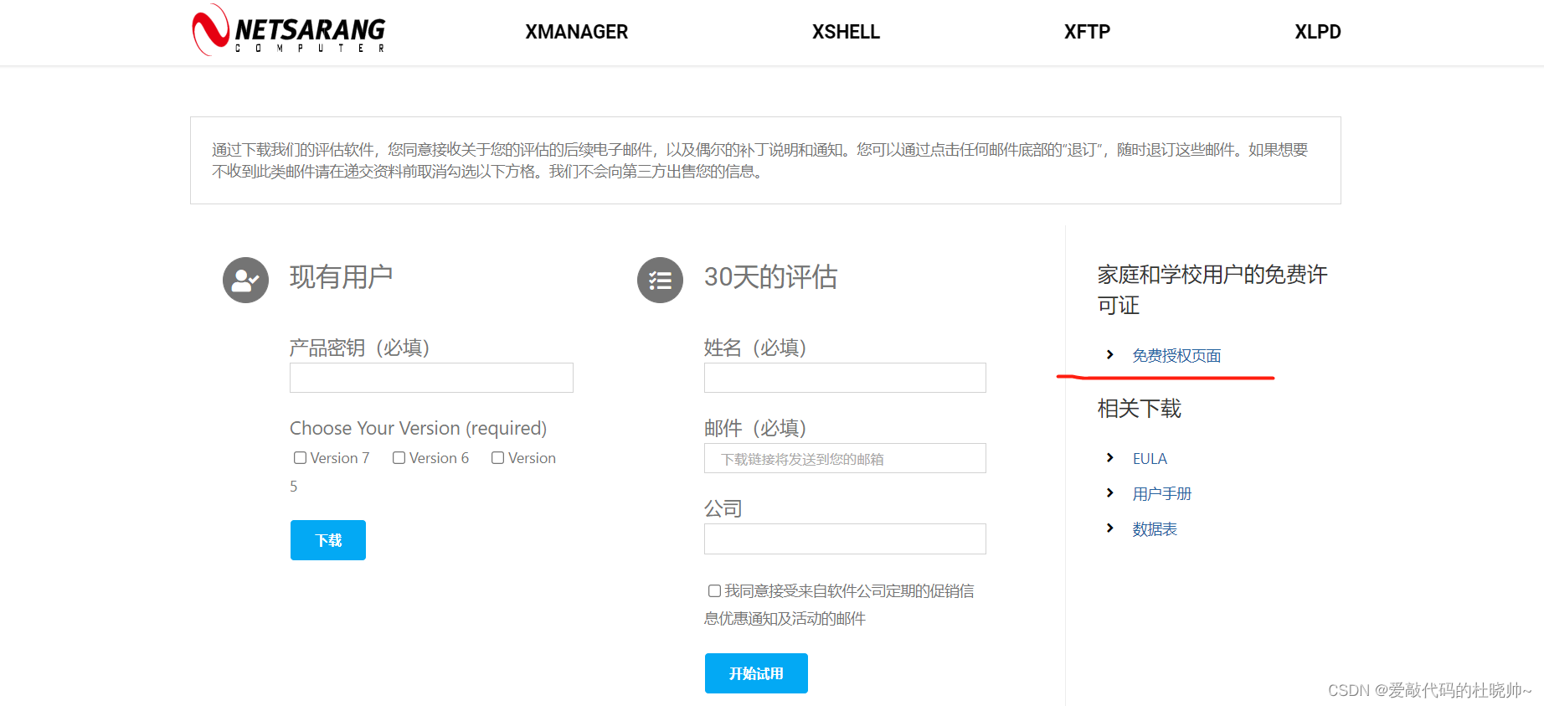Click chevron arrow beside EULA
This screenshot has width=1544, height=706.
point(1109,458)
